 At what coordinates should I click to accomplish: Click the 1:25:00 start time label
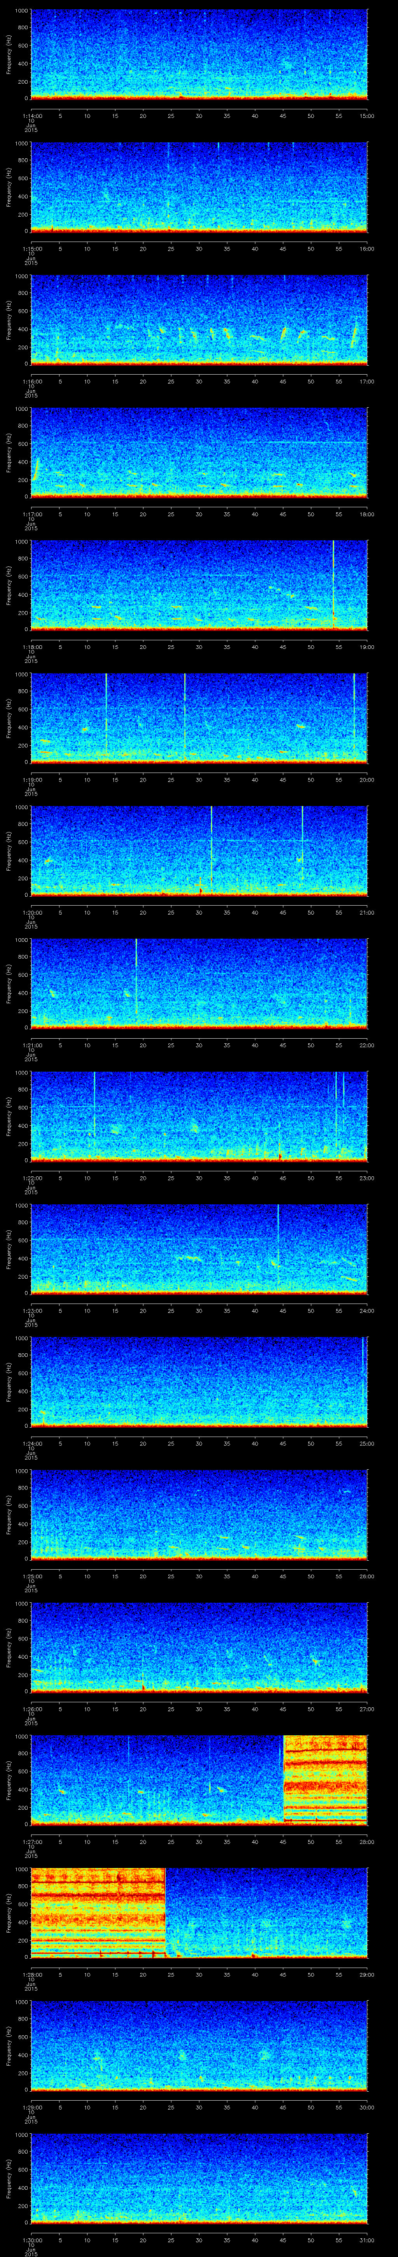pyautogui.click(x=31, y=1576)
